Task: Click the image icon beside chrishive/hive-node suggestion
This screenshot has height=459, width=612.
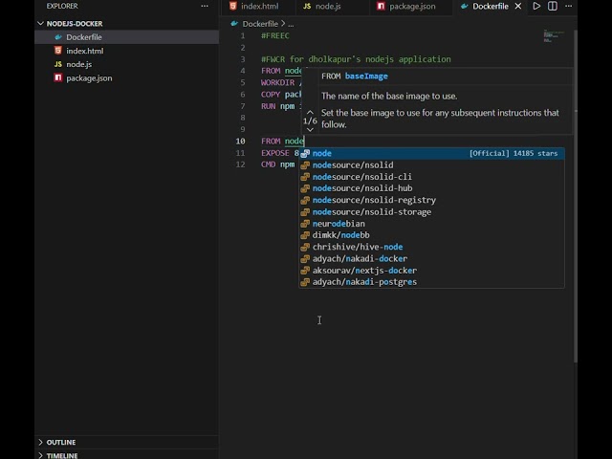Action: click(305, 247)
